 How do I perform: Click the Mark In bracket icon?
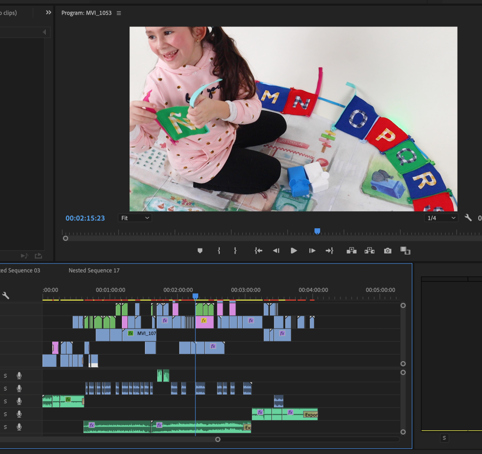pyautogui.click(x=219, y=251)
